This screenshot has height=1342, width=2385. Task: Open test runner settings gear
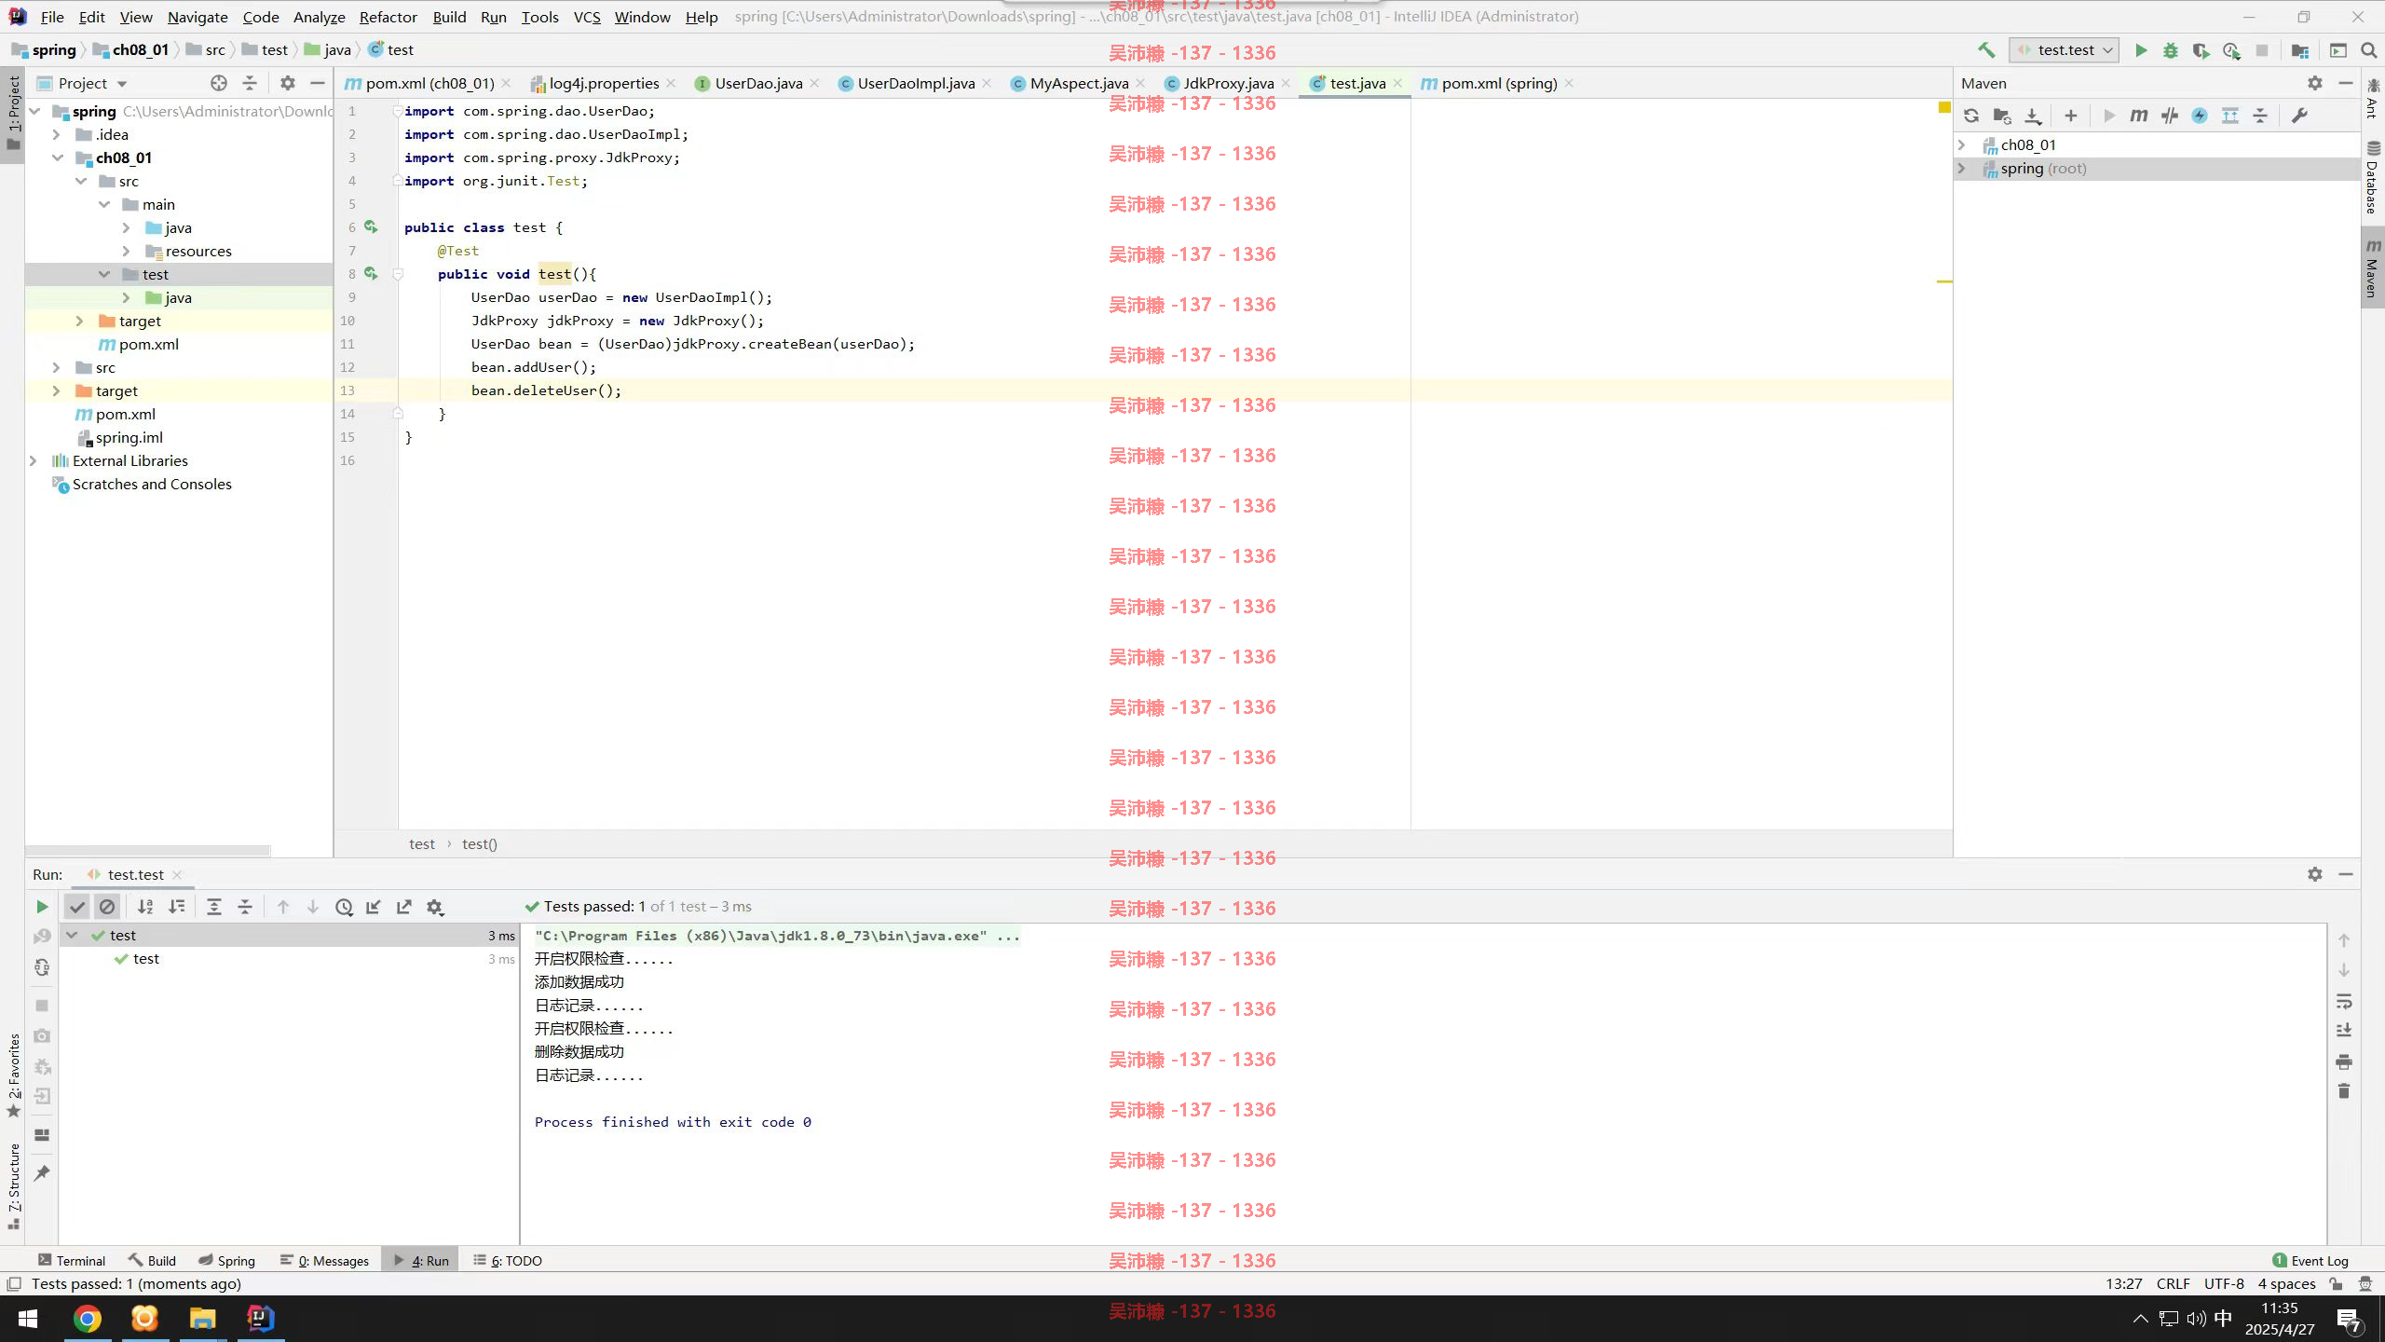pyautogui.click(x=435, y=907)
